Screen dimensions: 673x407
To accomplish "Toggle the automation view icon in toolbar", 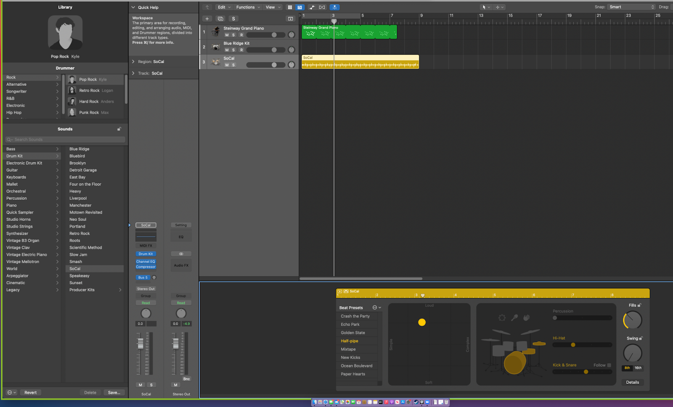I will tap(312, 7).
